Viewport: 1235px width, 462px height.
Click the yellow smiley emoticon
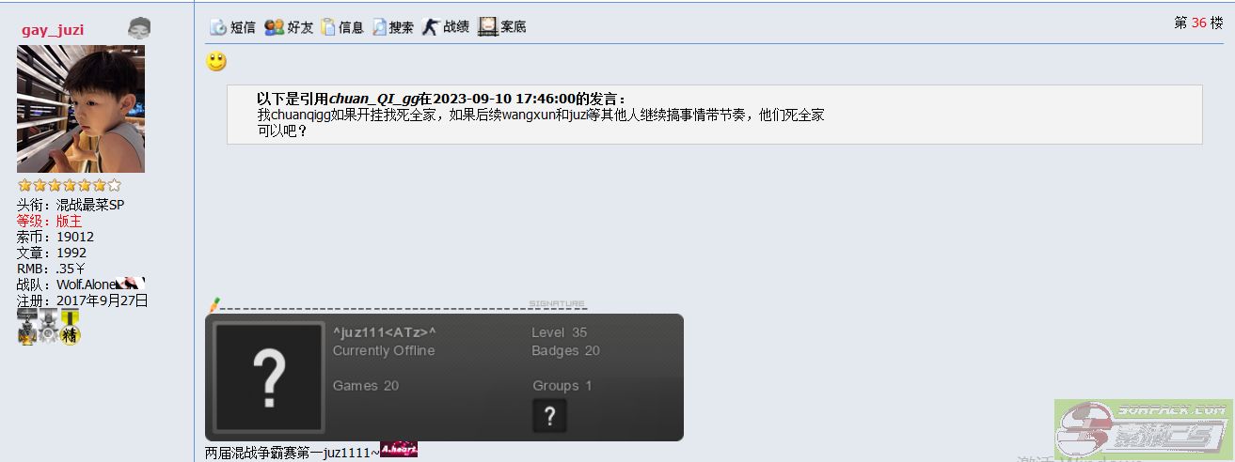tap(216, 63)
